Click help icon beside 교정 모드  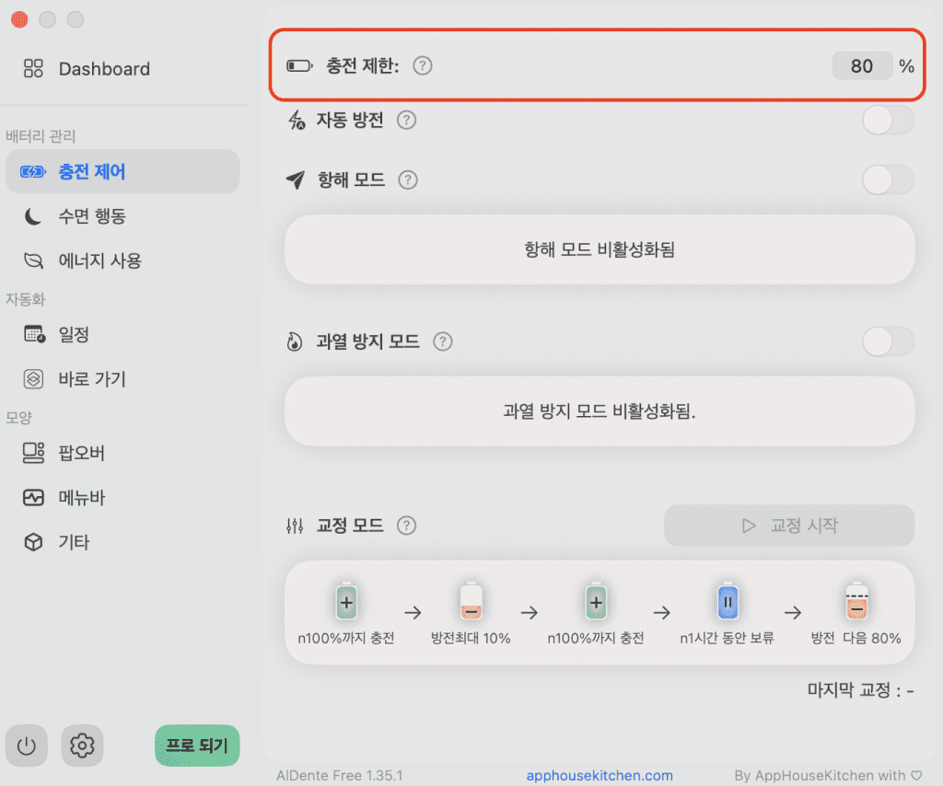pyautogui.click(x=406, y=526)
